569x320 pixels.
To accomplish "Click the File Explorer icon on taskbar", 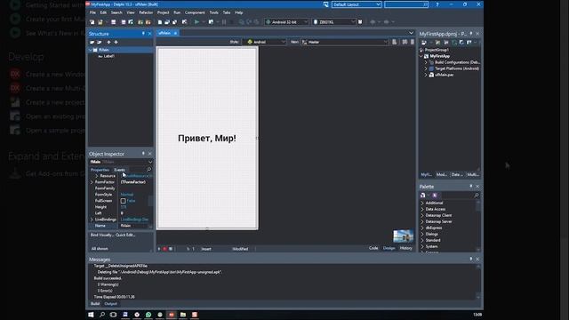I will 183,315.
